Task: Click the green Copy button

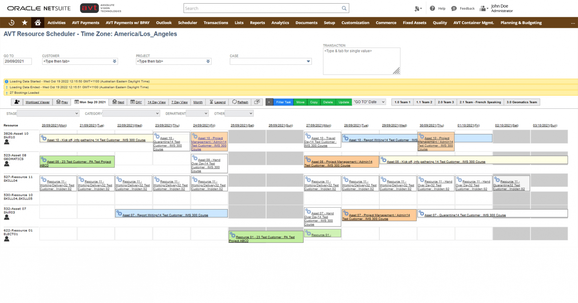Action: 314,102
